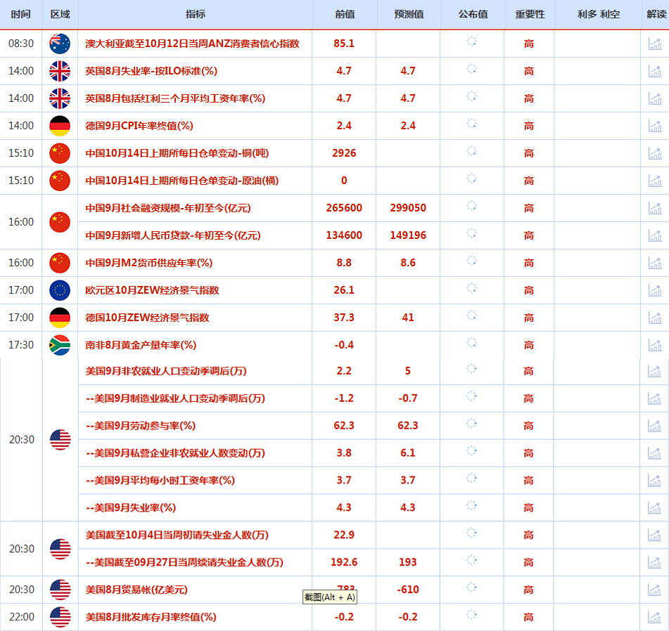Screen dimensions: 669x631
Task: Open analysis chart icon for Germany September CPI row
Action: (x=655, y=126)
